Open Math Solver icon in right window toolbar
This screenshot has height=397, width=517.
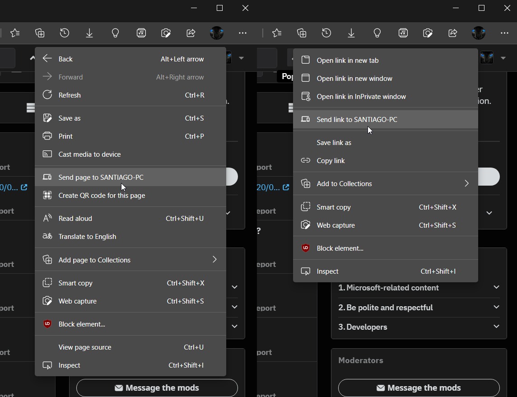pyautogui.click(x=403, y=33)
